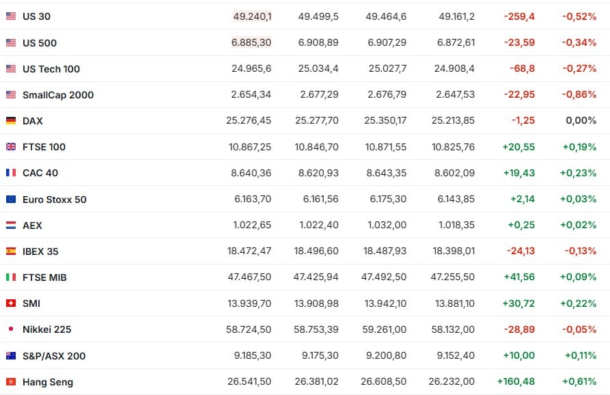Open the SmallCap 2000 index page
The width and height of the screenshot is (610, 395).
pos(58,95)
